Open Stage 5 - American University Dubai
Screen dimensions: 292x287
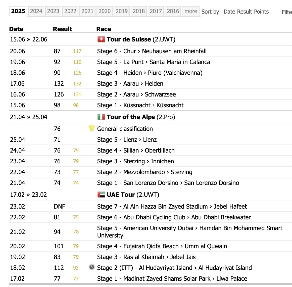coord(190,232)
